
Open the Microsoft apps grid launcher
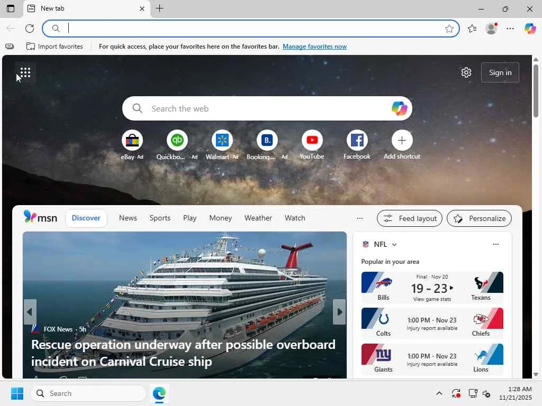click(x=25, y=72)
